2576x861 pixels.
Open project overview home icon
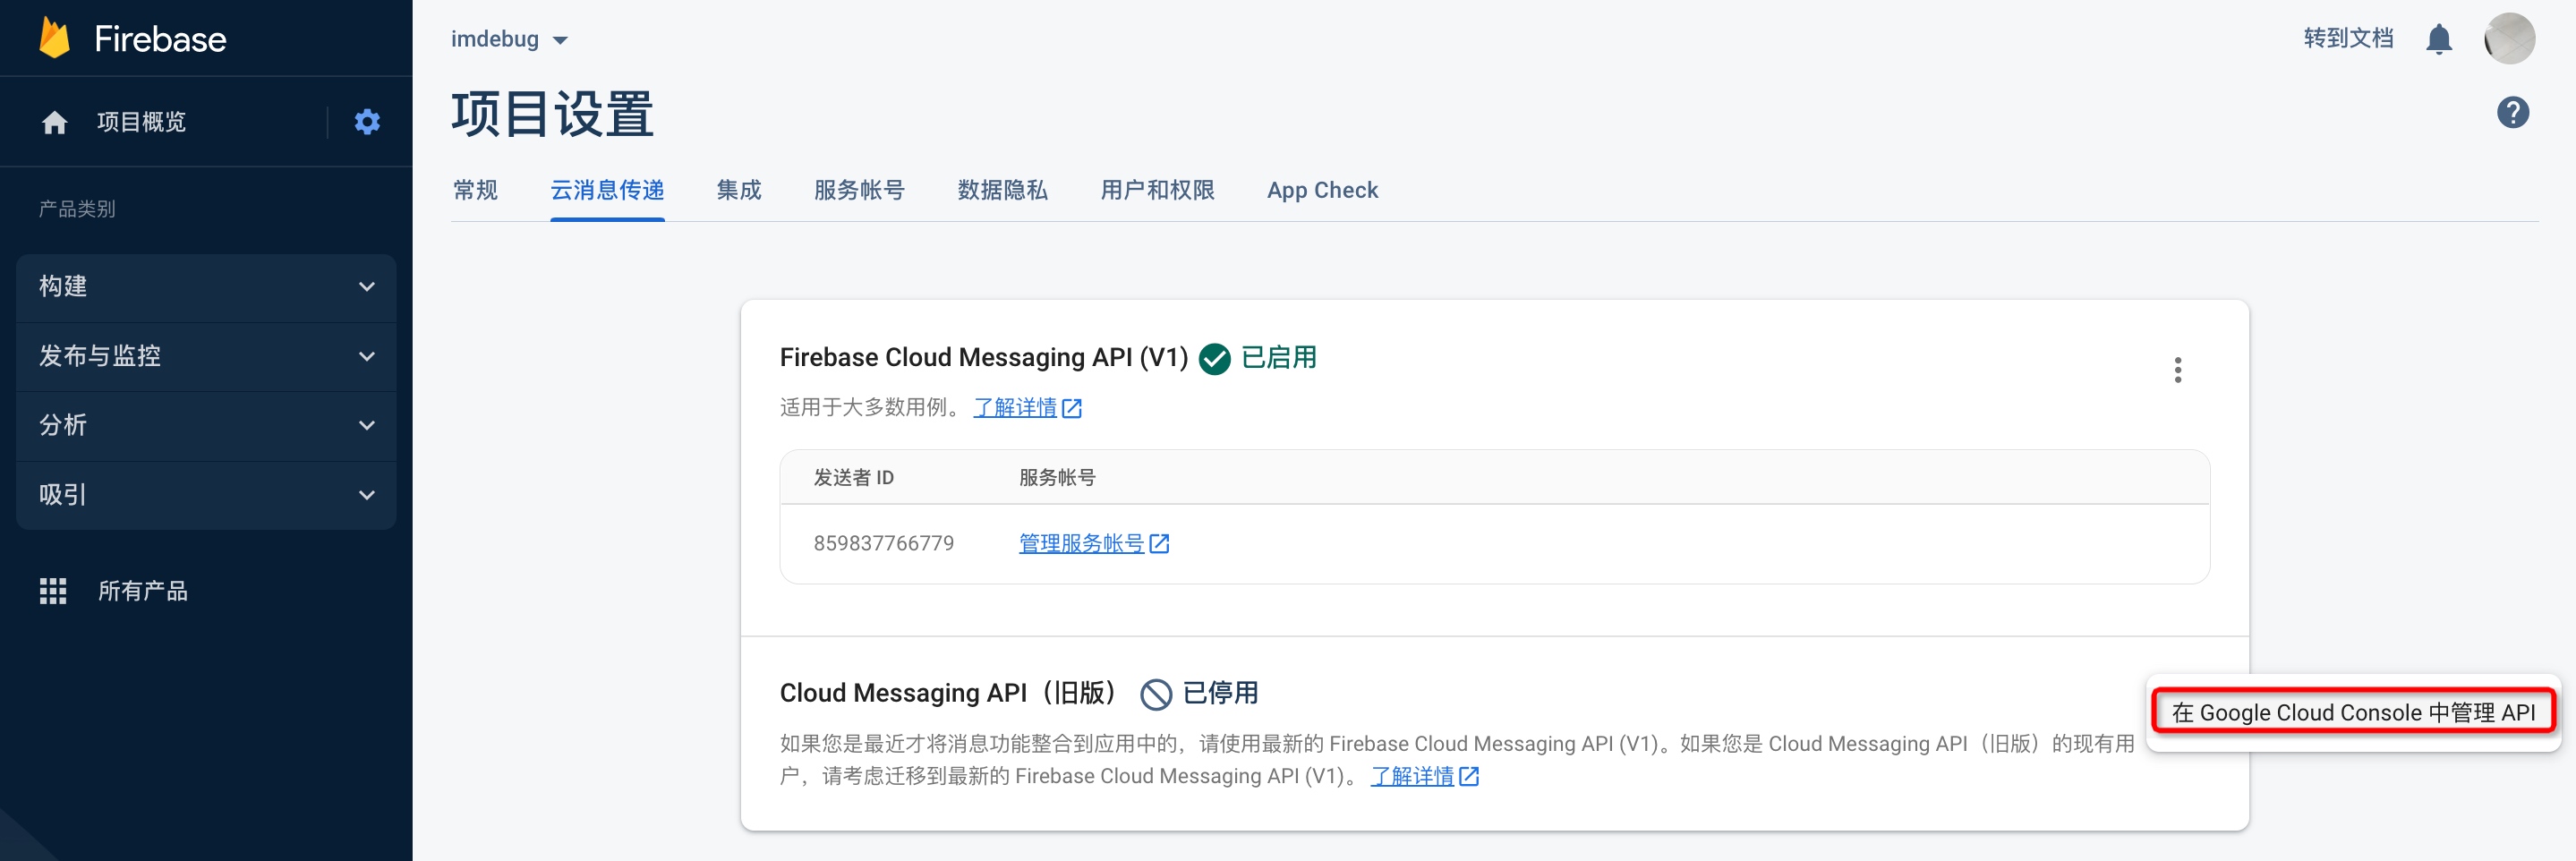[x=54, y=122]
